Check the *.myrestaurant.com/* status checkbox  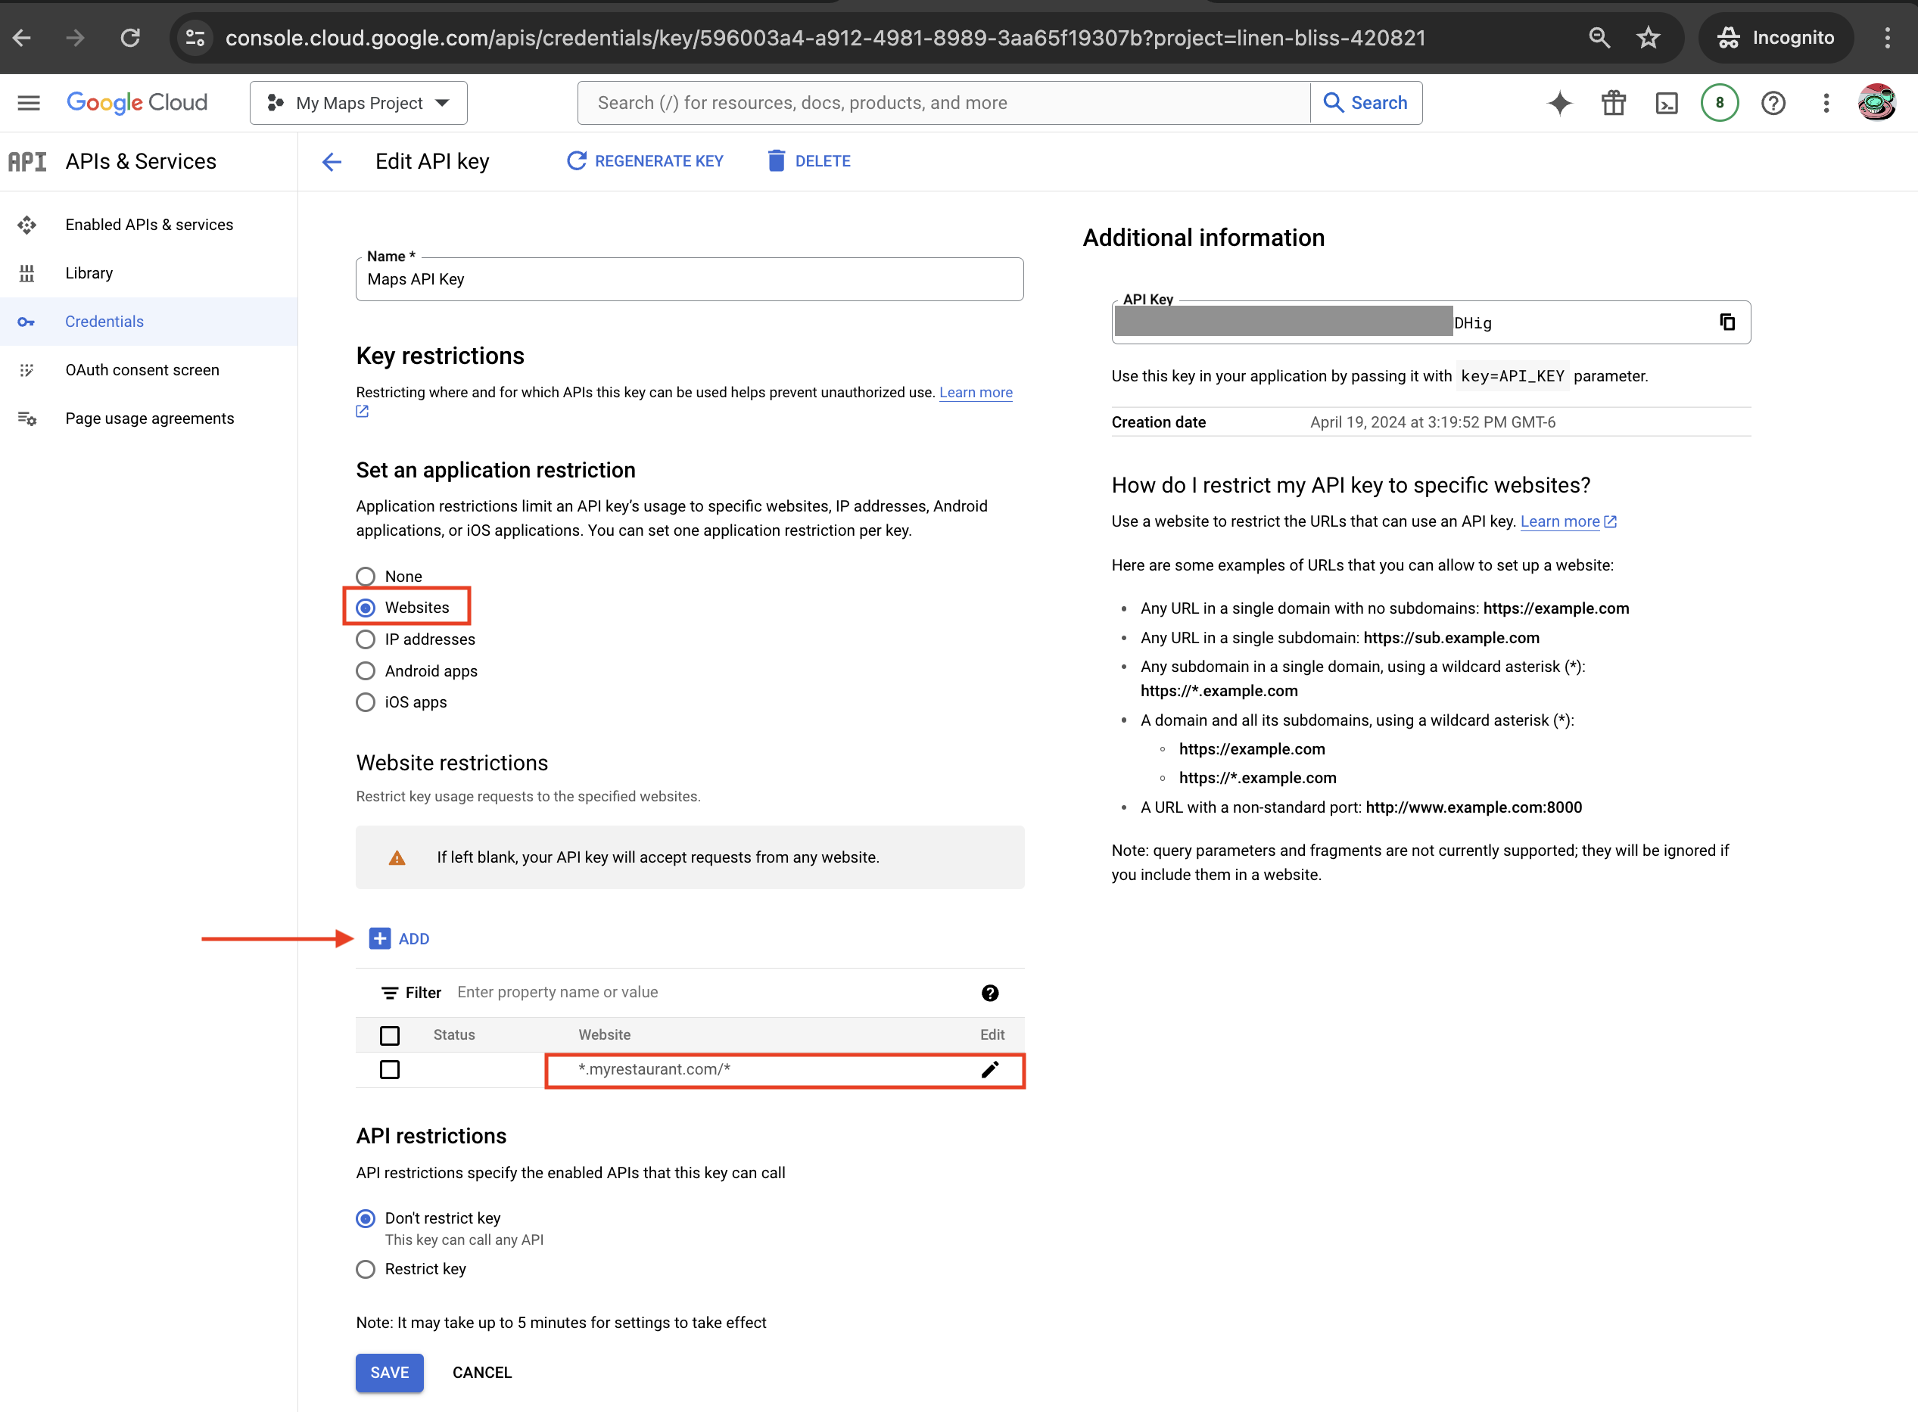pyautogui.click(x=390, y=1068)
